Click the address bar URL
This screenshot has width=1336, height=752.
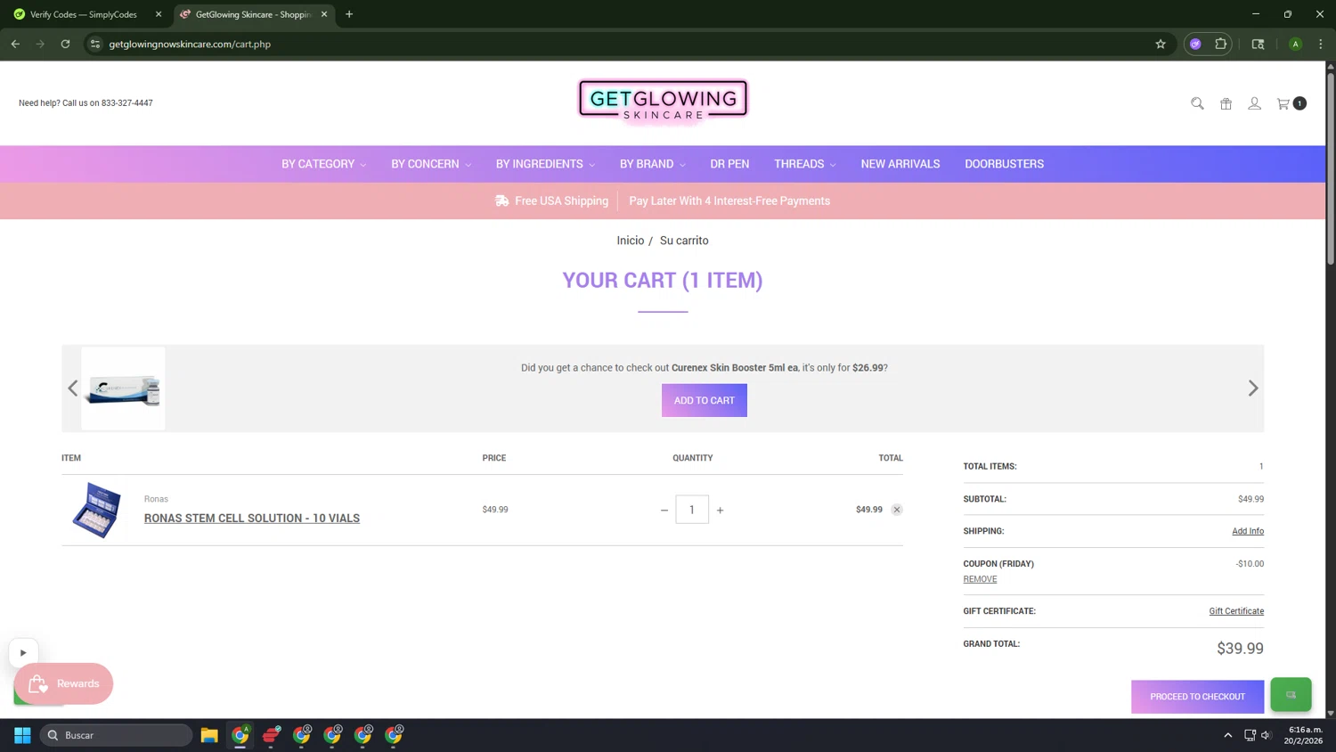coord(190,44)
